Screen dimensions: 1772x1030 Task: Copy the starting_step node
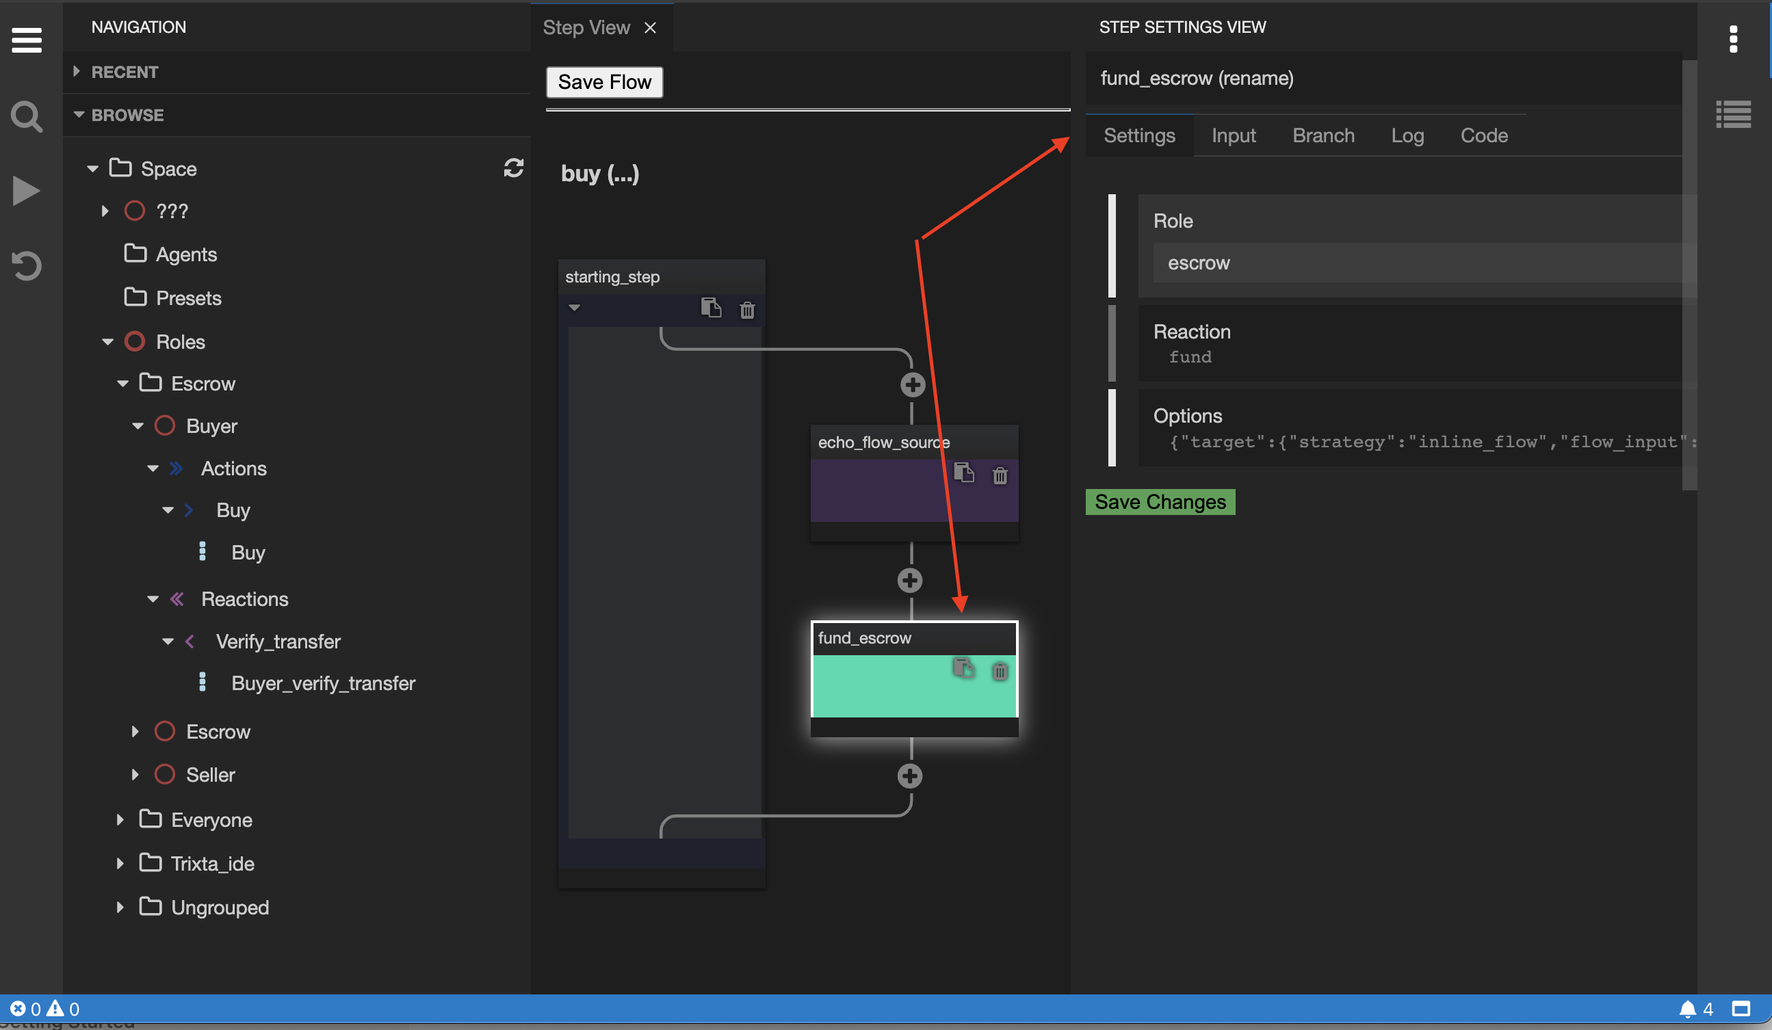click(x=711, y=308)
